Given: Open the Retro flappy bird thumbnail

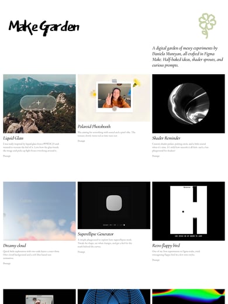Looking at the screenshot, I should coord(188,211).
